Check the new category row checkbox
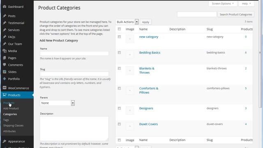This screenshot has height=148, width=263. pyautogui.click(x=119, y=37)
